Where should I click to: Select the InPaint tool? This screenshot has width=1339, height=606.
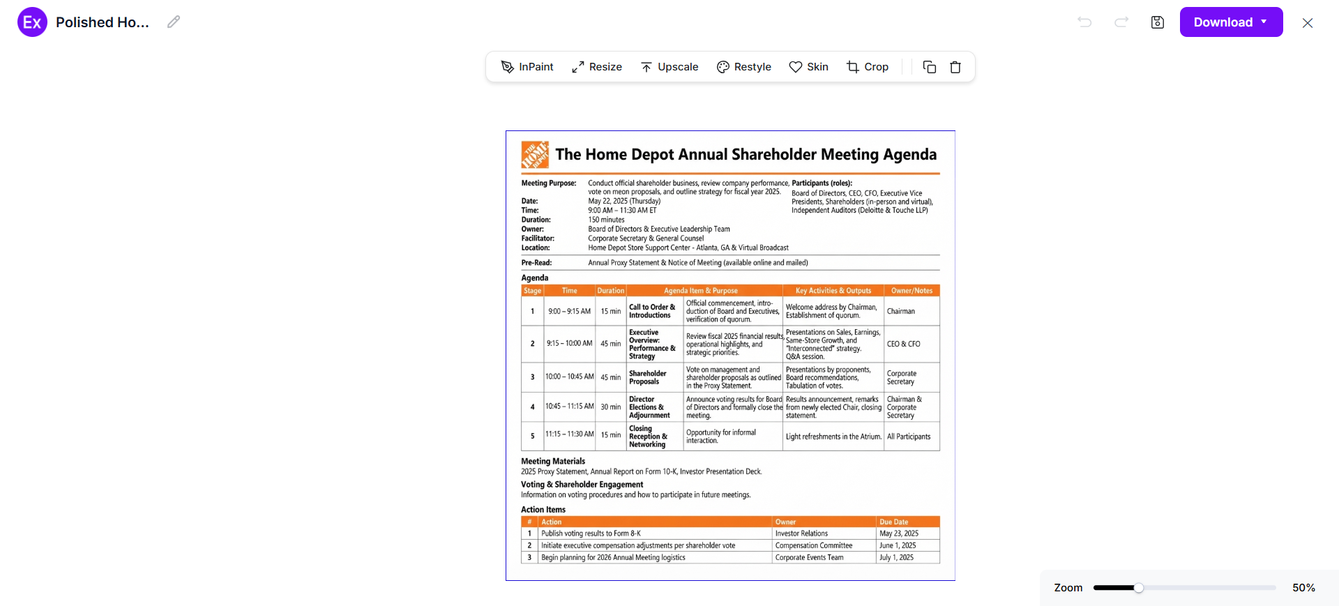(527, 67)
